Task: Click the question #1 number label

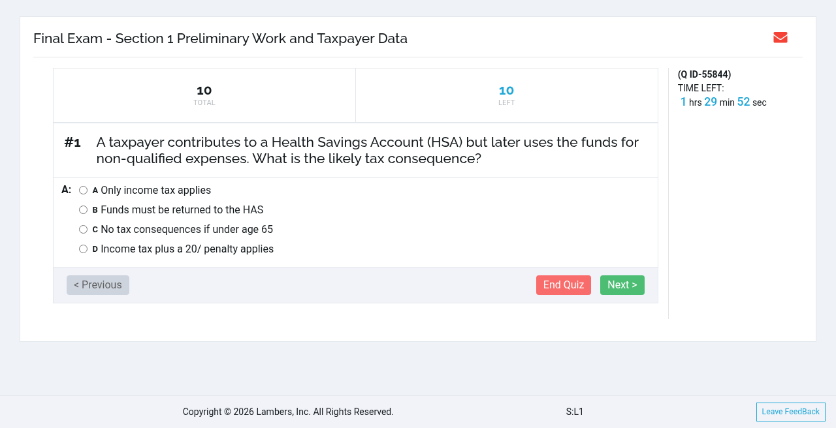Action: click(x=72, y=142)
